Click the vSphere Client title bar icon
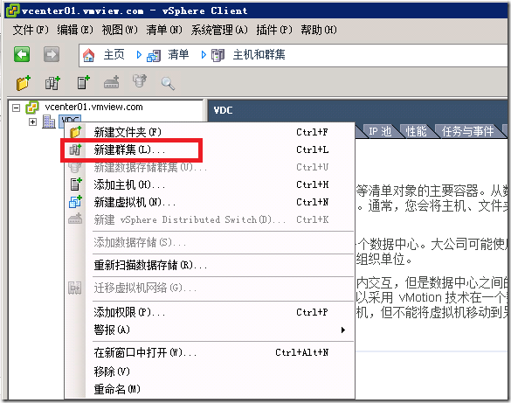The width and height of the screenshot is (511, 403). (x=13, y=10)
